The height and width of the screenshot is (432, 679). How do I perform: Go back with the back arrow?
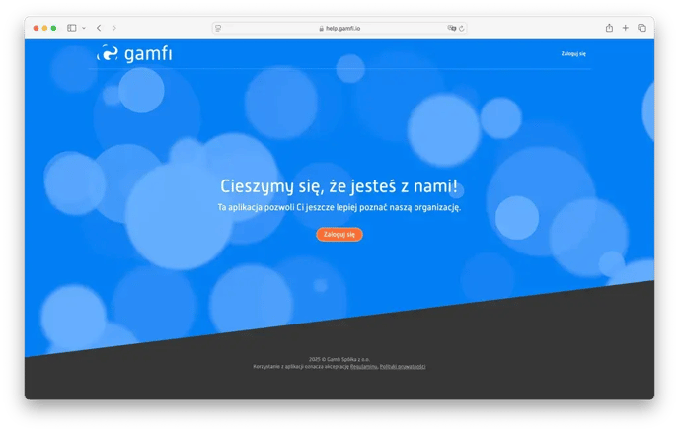click(99, 28)
